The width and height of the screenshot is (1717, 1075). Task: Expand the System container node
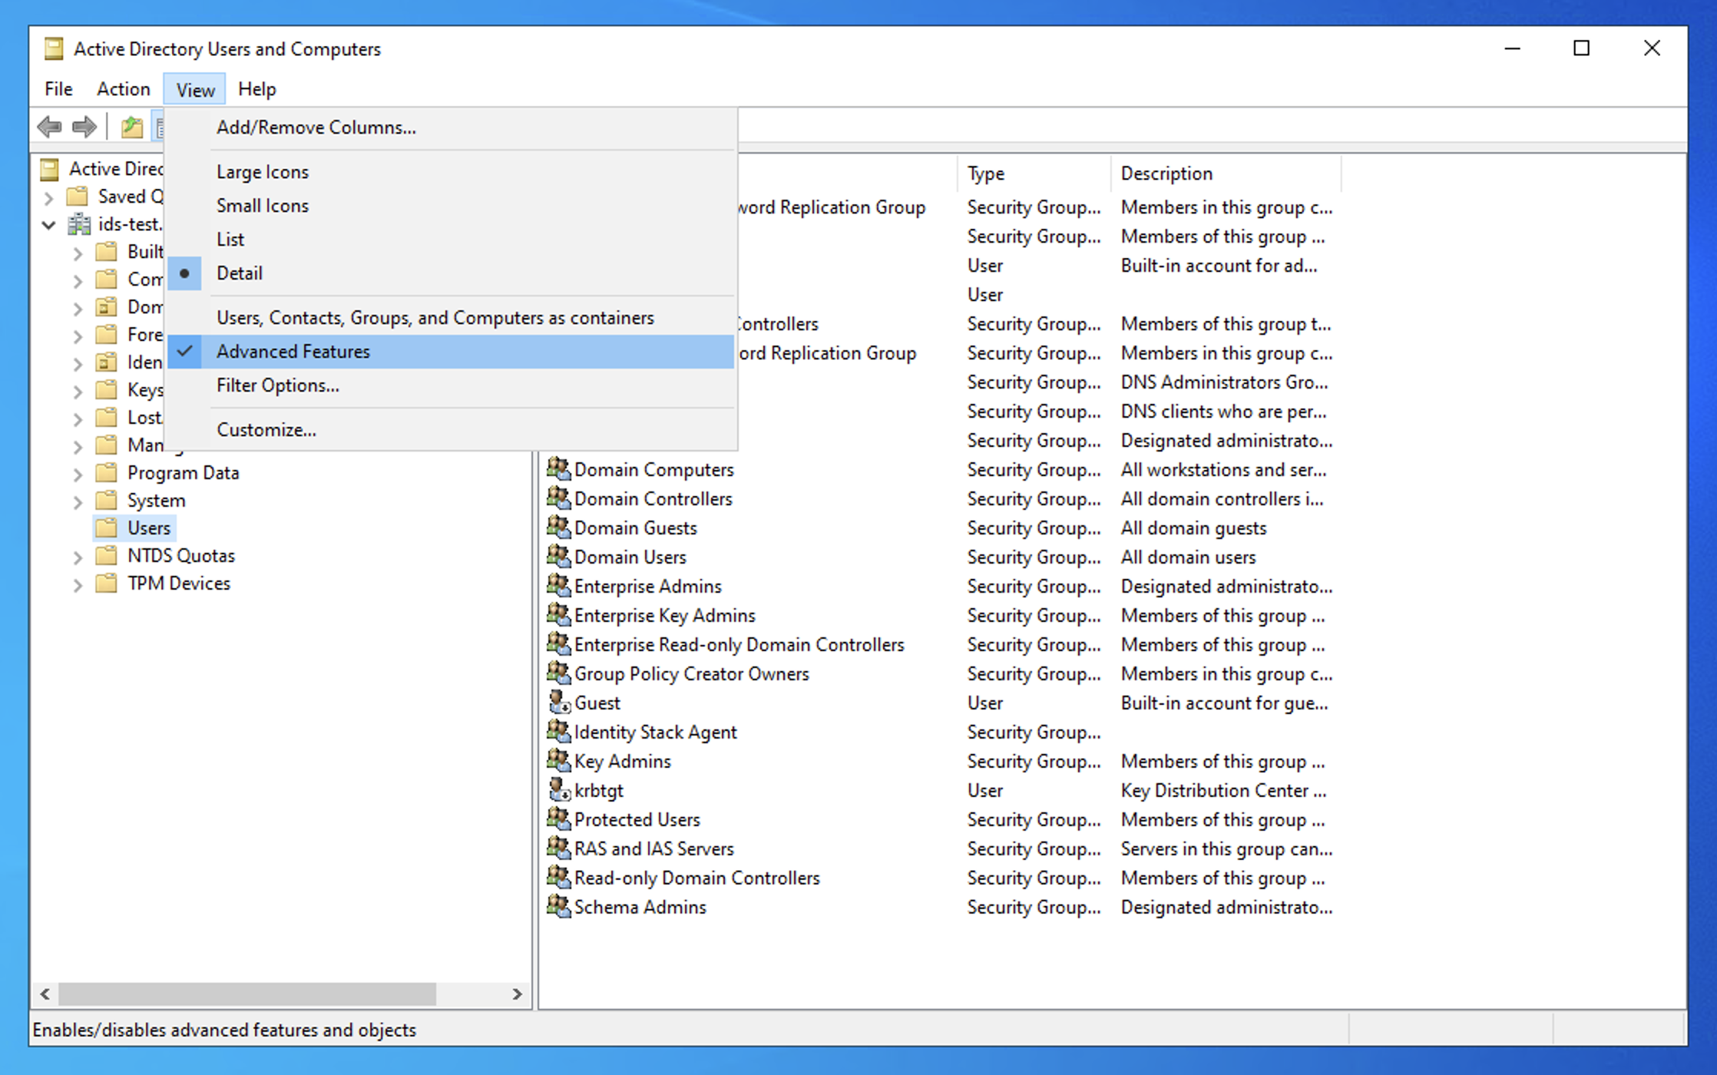point(78,501)
